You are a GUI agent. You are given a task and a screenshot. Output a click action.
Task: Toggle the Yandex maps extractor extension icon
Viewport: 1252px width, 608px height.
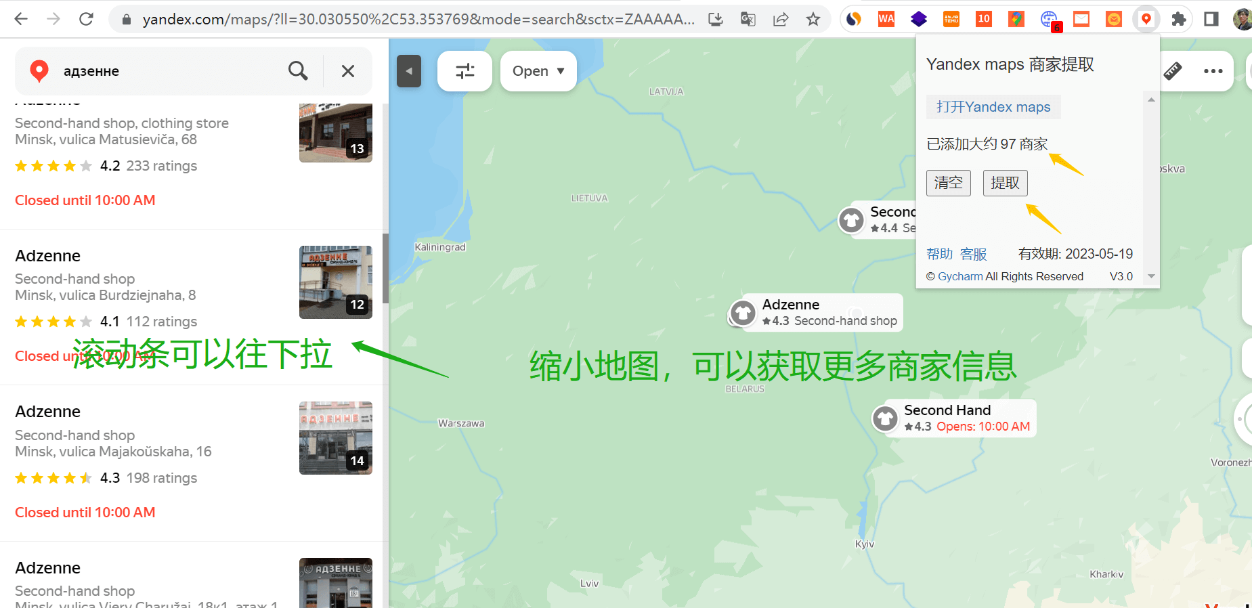1146,19
